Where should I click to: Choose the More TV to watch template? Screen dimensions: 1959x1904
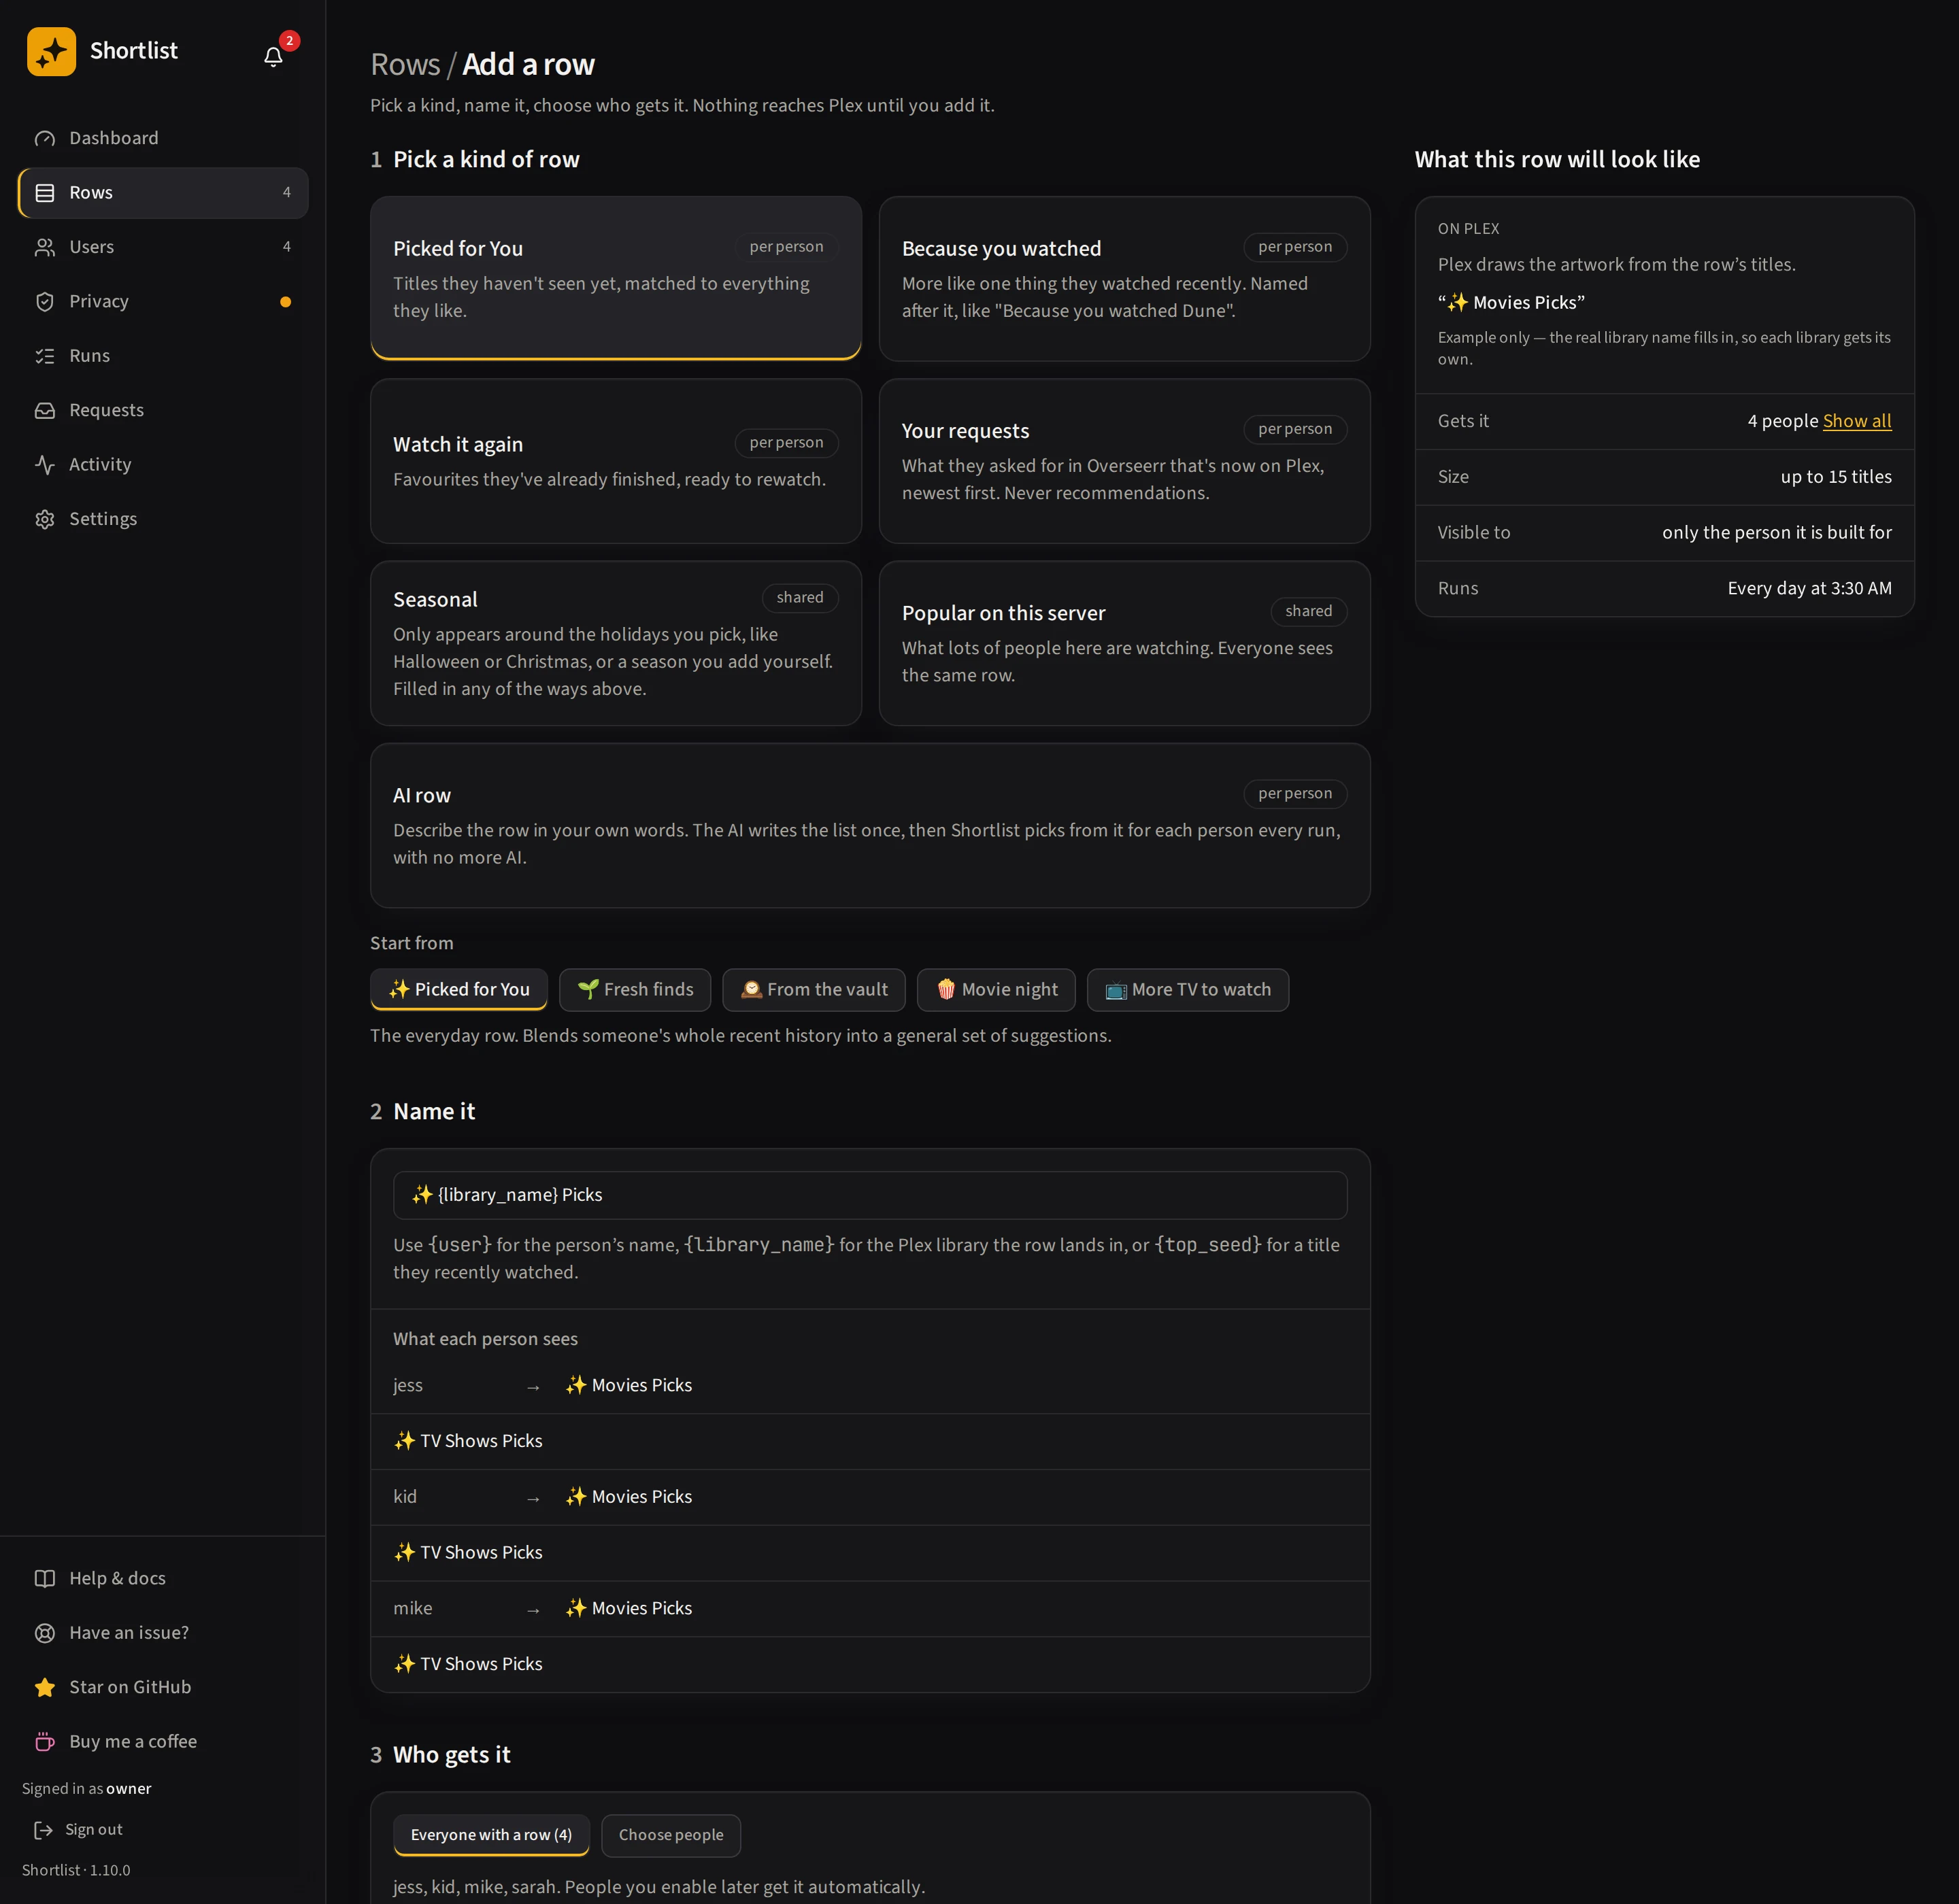point(1188,989)
